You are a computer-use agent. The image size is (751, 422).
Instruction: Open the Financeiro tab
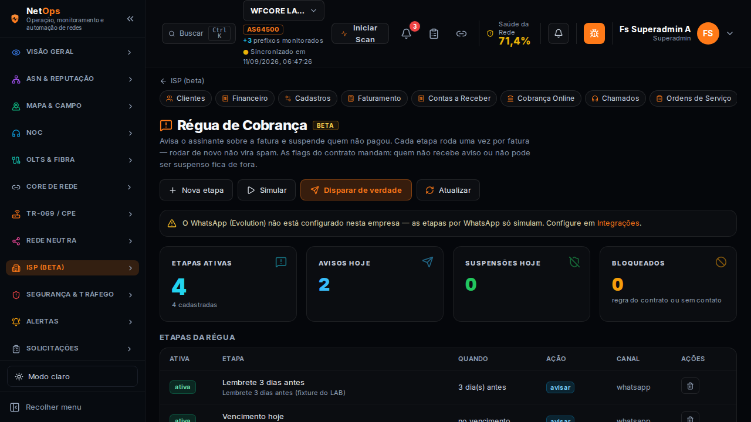pyautogui.click(x=245, y=98)
